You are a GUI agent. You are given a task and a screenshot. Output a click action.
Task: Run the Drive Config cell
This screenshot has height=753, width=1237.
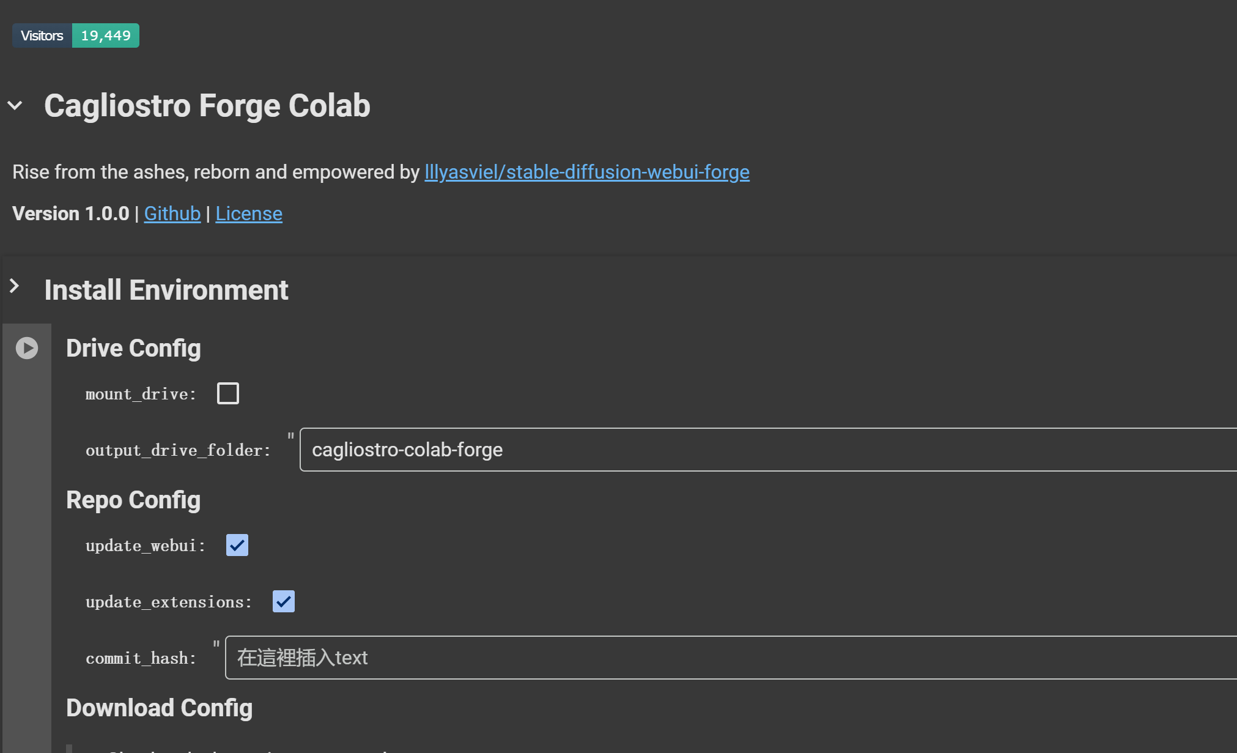[x=27, y=348]
